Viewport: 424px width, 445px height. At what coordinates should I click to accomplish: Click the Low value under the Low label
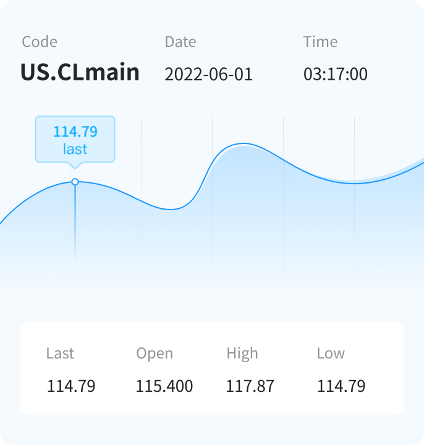coord(341,387)
